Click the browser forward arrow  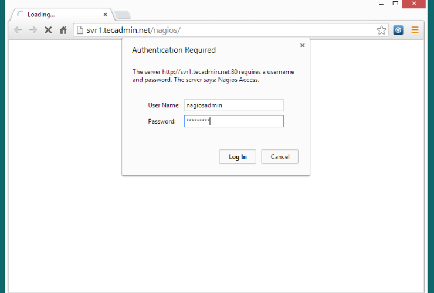coord(33,30)
